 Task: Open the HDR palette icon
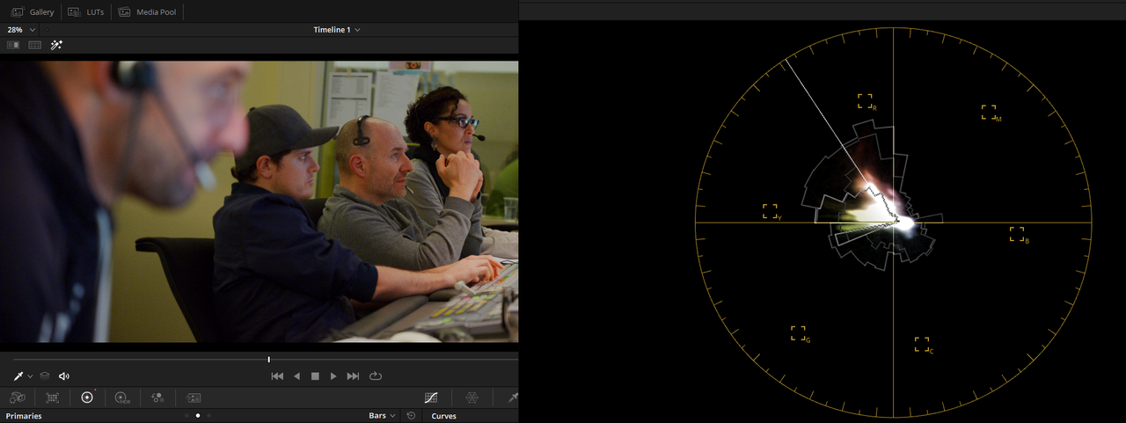pos(122,397)
